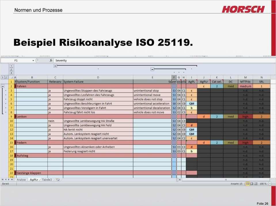
Task: Collapse the inner column group minus button
Action: click(153, 69)
